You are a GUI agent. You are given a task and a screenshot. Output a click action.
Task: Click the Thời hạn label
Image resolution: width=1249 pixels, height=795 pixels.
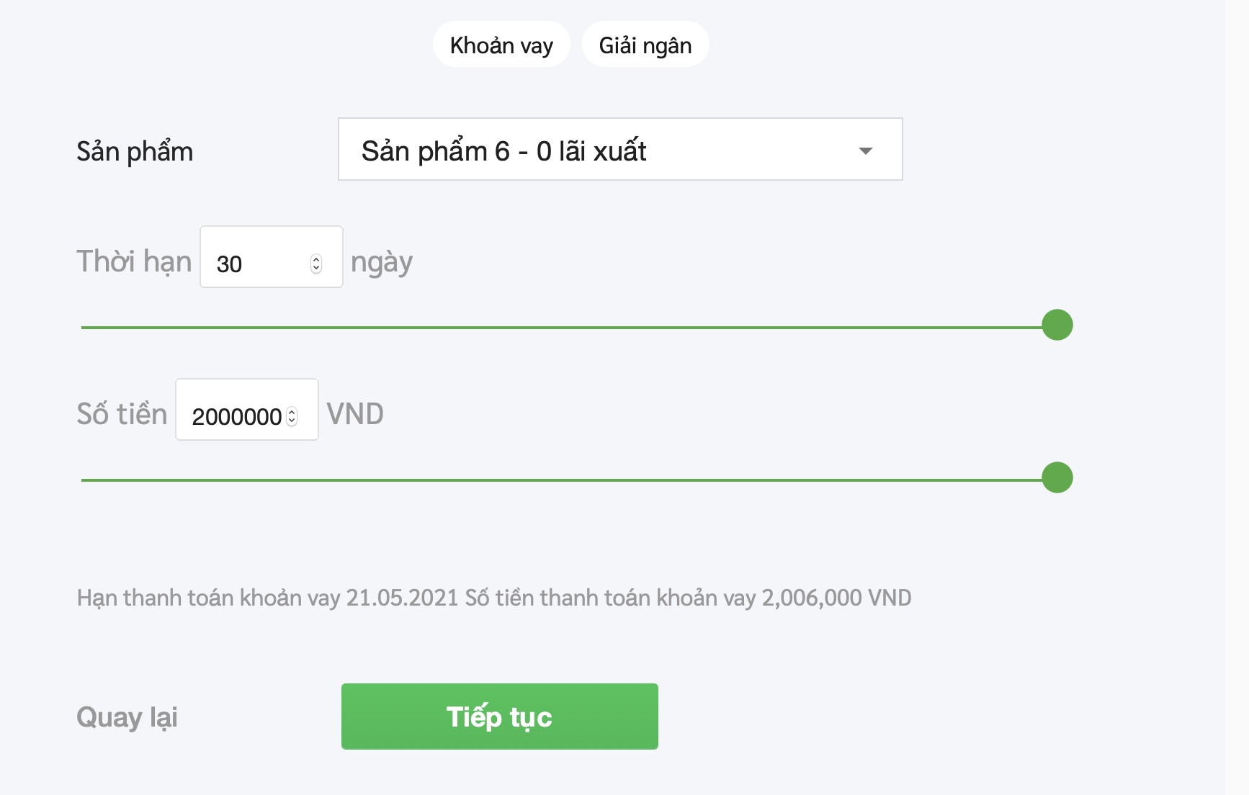click(134, 261)
